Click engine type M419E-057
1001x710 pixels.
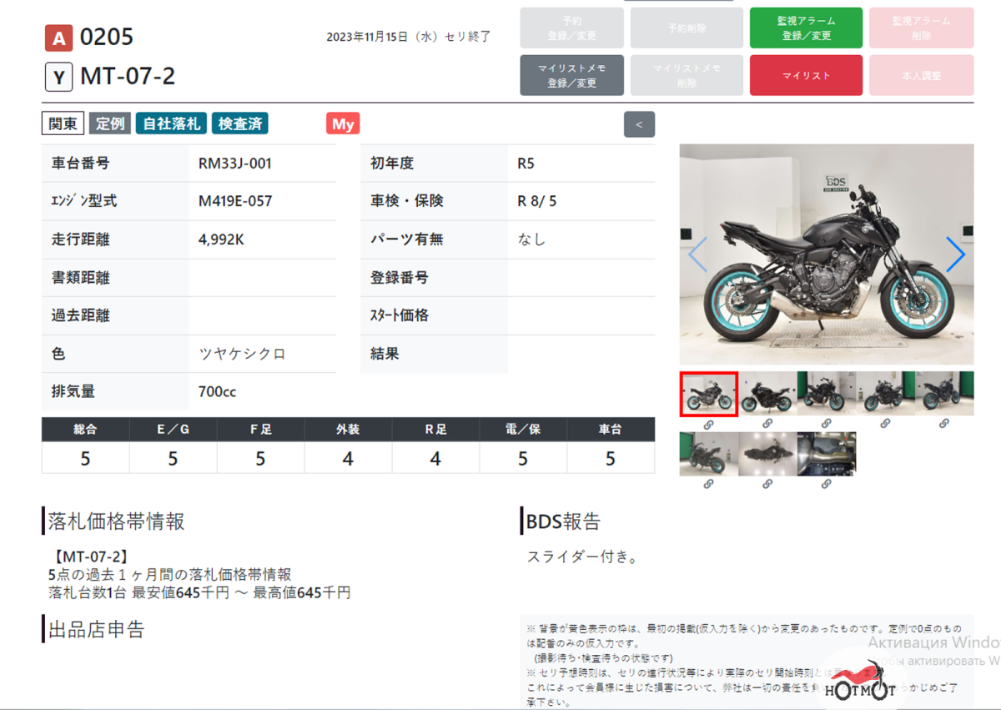tap(235, 201)
